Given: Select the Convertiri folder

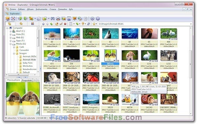Looking at the screenshot, I should click(x=24, y=50).
